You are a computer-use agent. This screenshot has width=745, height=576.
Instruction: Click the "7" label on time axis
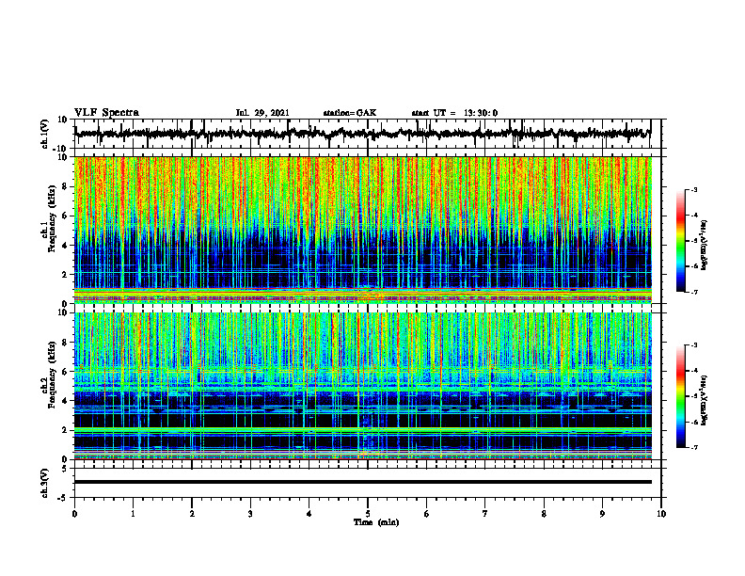pos(485,514)
